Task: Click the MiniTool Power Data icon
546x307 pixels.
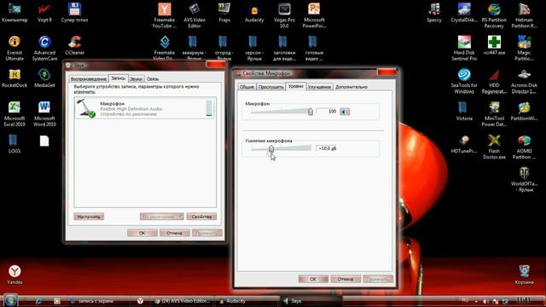Action: (494, 113)
